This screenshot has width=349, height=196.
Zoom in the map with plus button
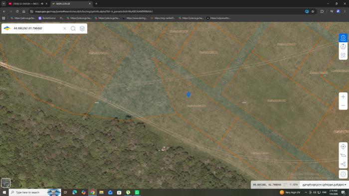tap(343, 97)
